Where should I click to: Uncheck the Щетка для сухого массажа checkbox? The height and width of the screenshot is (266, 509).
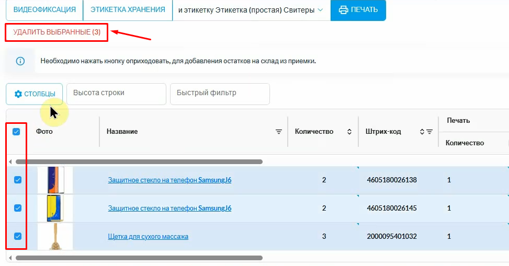(x=18, y=236)
